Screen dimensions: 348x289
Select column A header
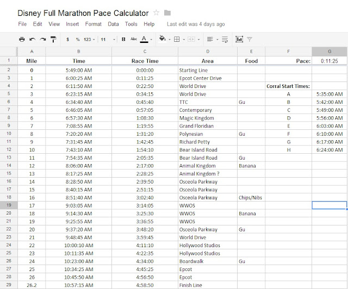click(x=32, y=52)
